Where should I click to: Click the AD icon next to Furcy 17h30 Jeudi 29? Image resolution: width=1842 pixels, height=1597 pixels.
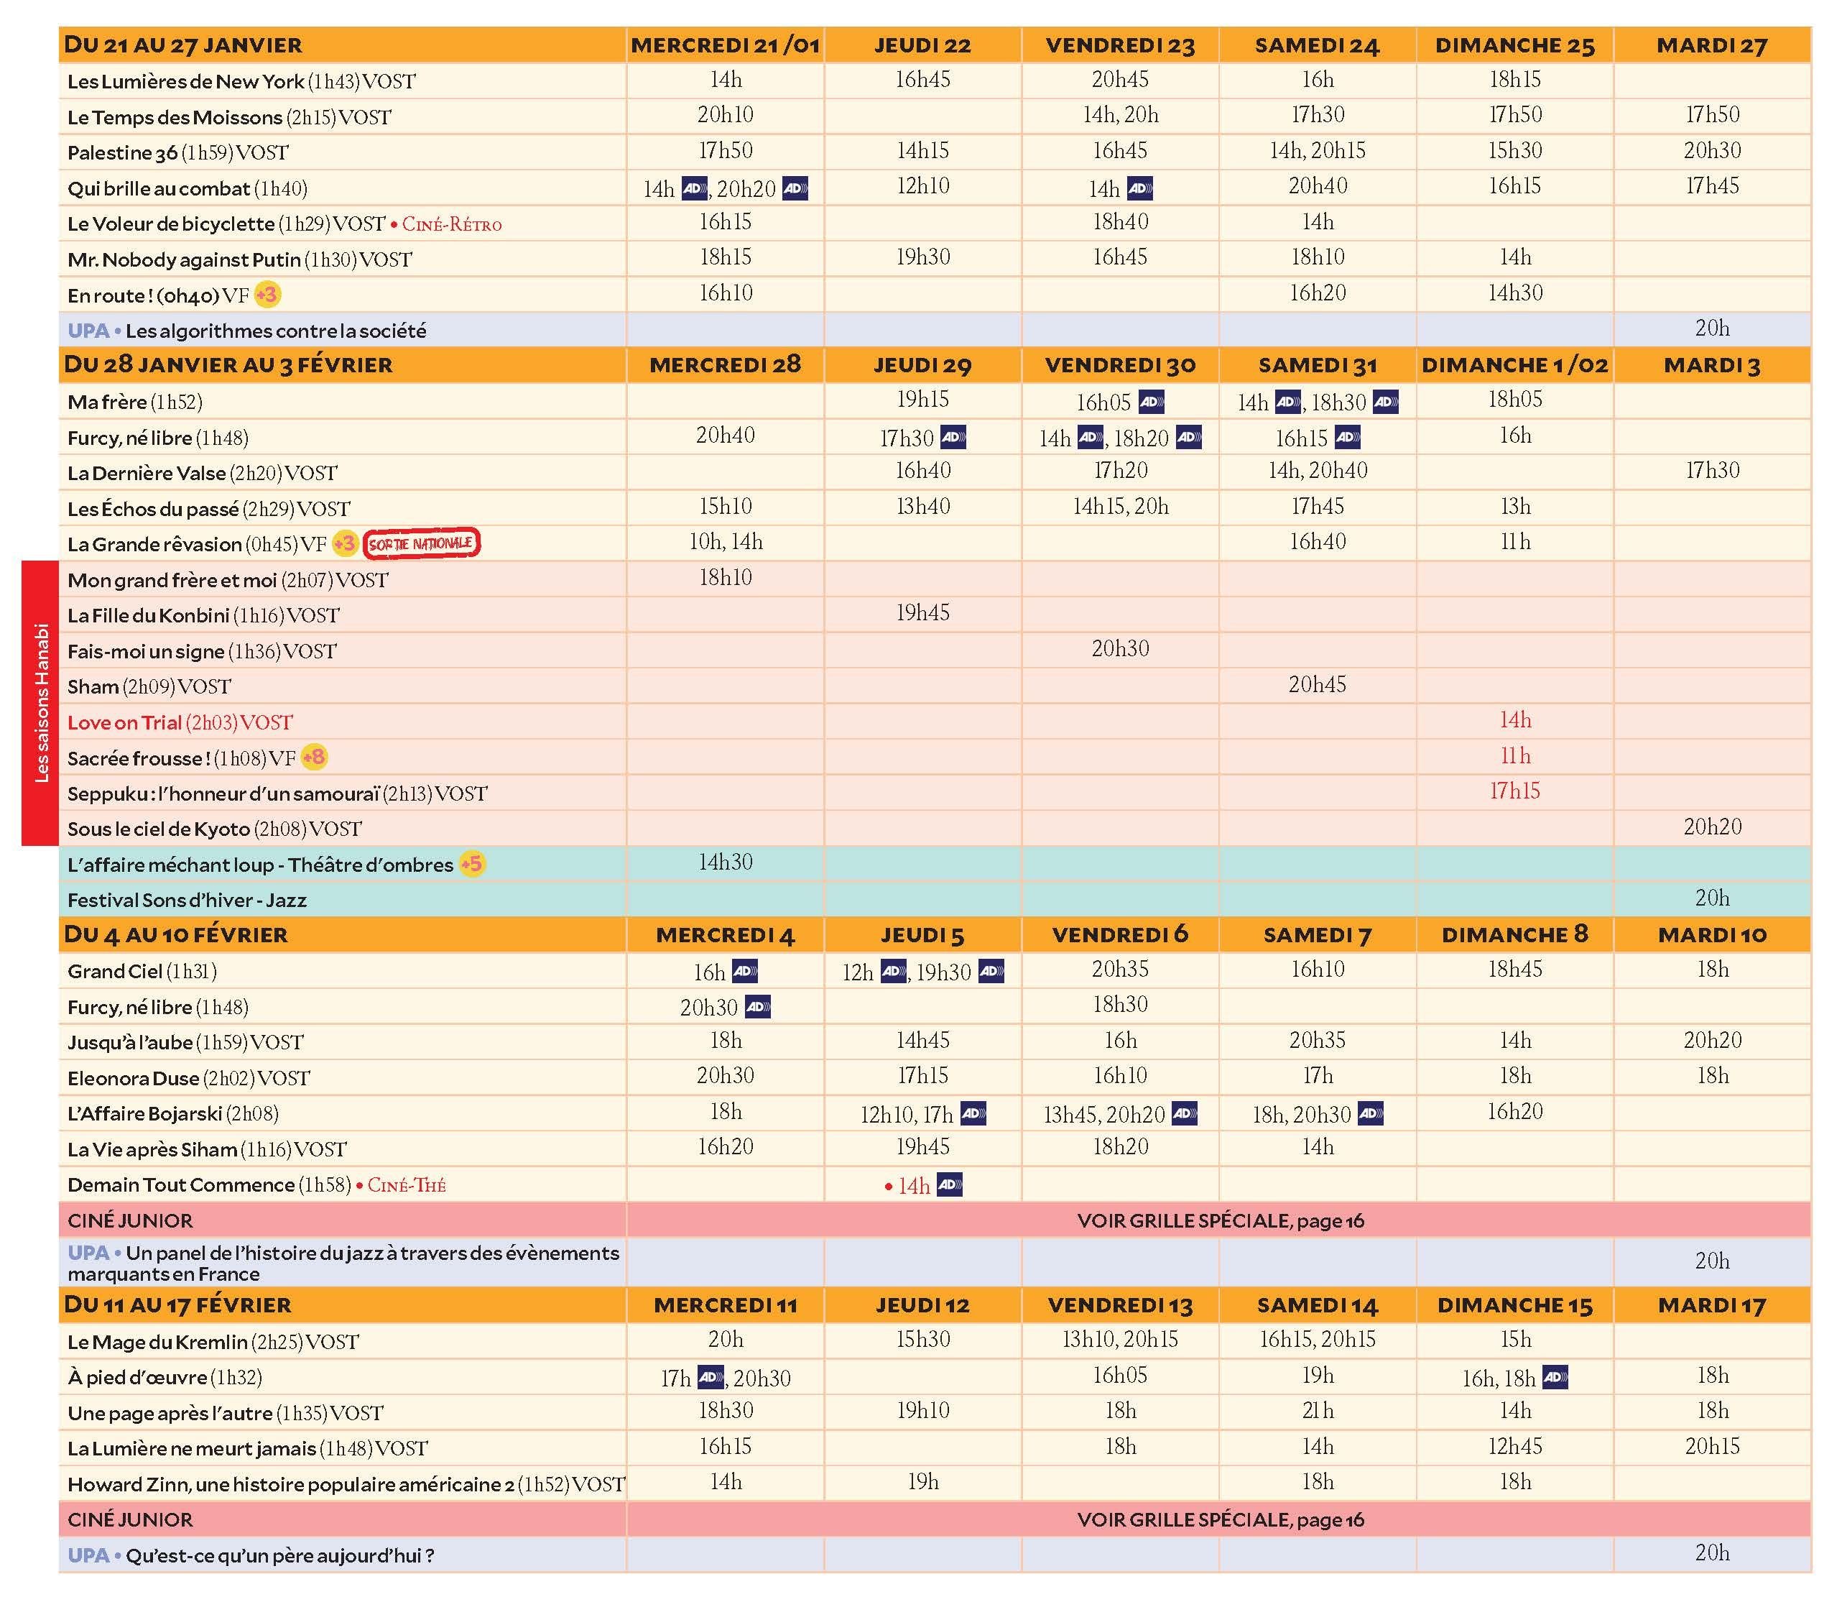tap(953, 438)
